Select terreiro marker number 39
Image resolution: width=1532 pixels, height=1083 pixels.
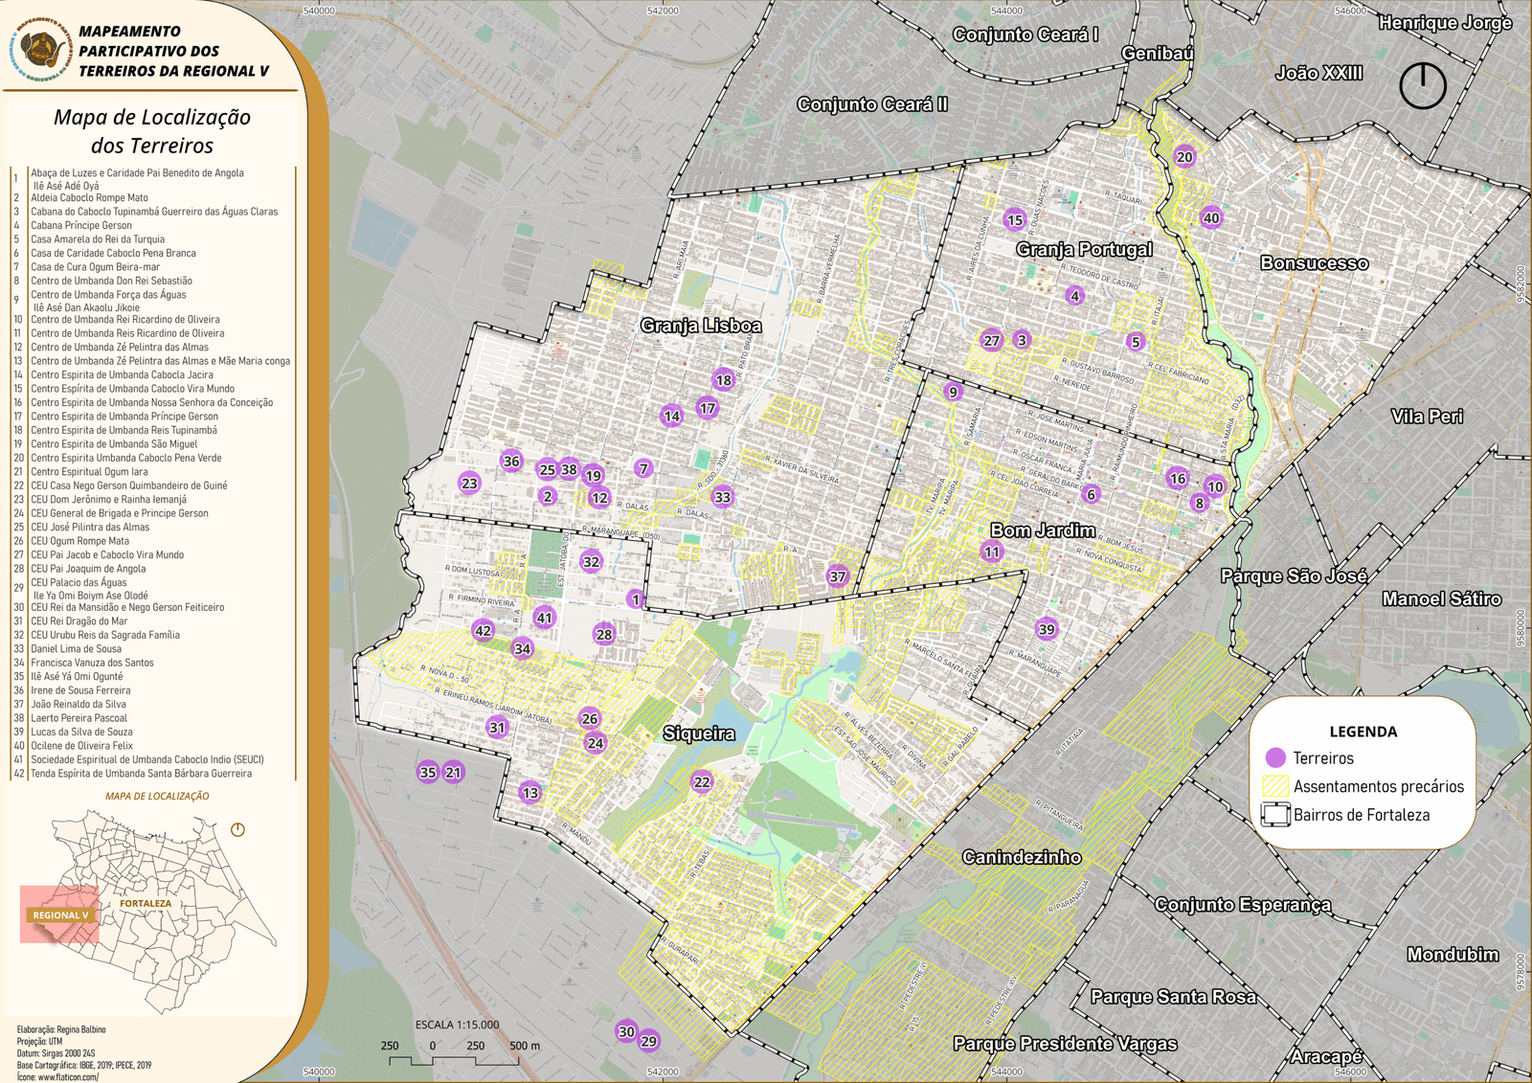pyautogui.click(x=1047, y=629)
